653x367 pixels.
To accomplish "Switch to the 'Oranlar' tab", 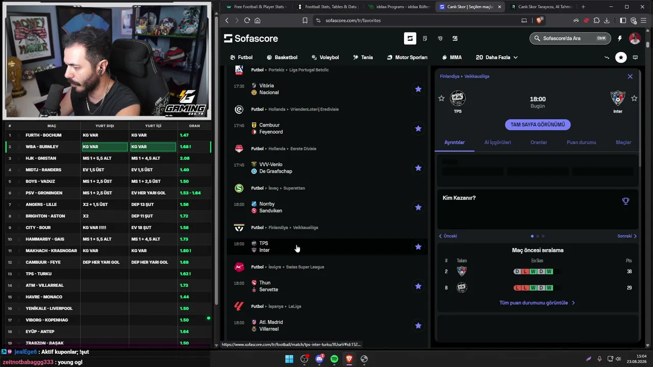I will (539, 142).
